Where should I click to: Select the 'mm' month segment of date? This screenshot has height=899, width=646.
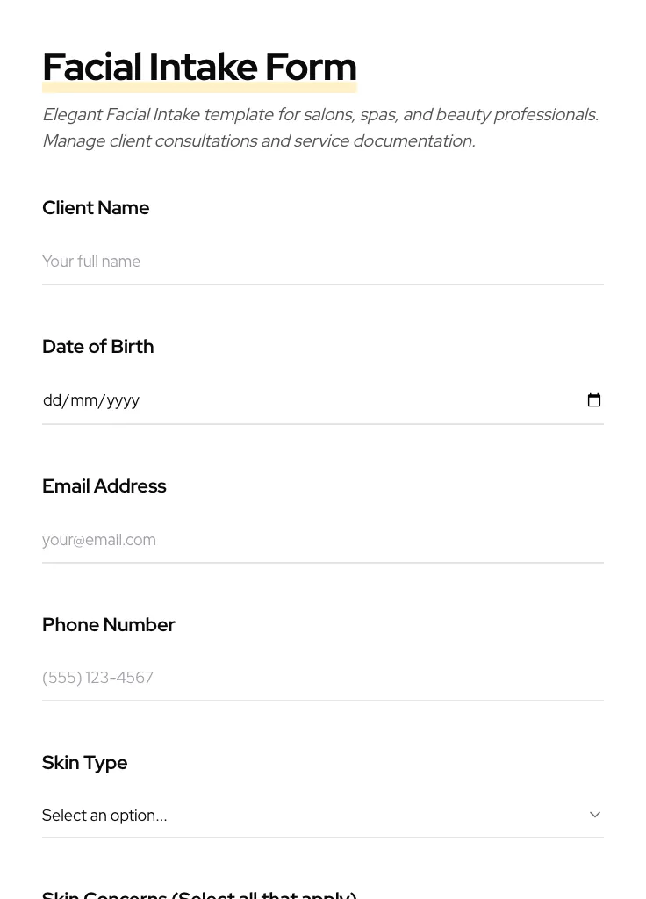tap(84, 400)
